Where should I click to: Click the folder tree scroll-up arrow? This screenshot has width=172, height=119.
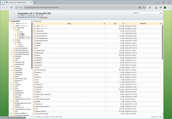pos(32,21)
